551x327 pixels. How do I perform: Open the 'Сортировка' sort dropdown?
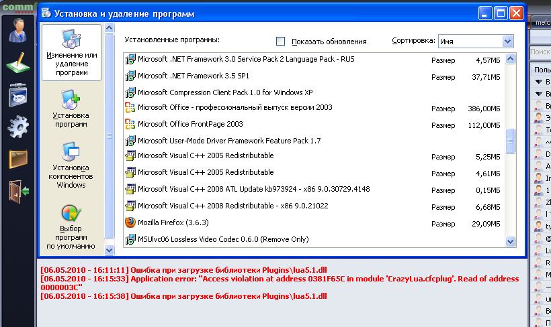[476, 41]
